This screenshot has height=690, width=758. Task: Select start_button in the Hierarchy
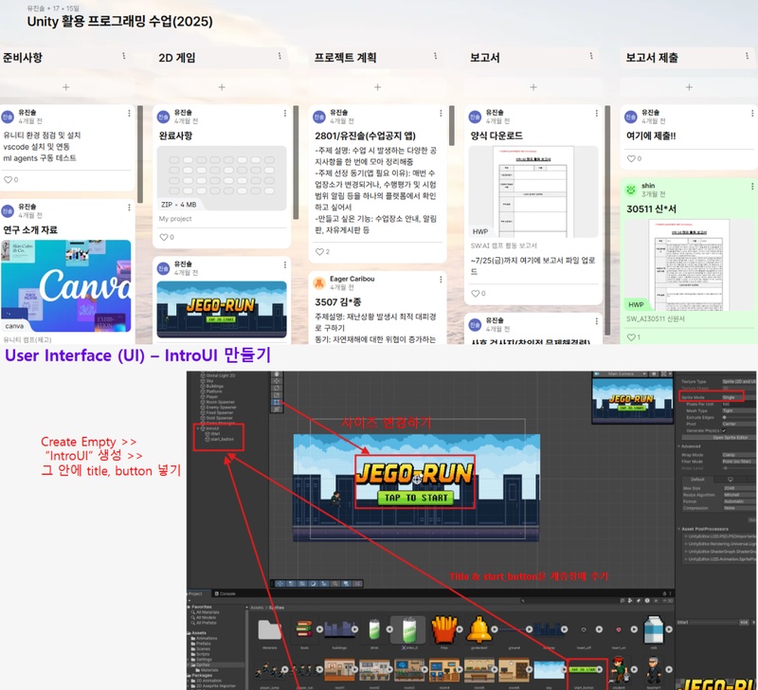point(220,440)
